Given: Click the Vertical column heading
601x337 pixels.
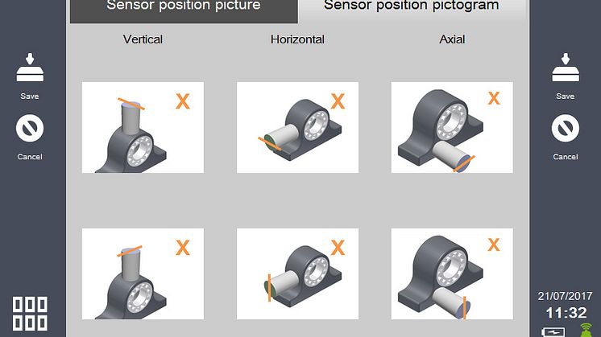Looking at the screenshot, I should tap(144, 39).
